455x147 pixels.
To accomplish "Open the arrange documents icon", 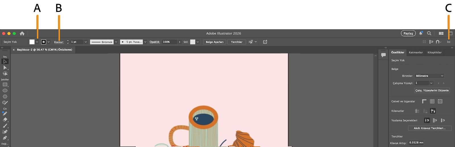I will (x=441, y=33).
